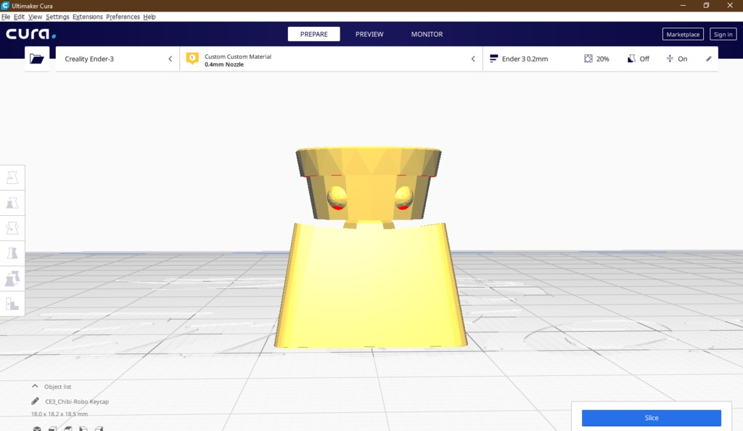The width and height of the screenshot is (743, 431).
Task: Click the pencil icon to edit print settings
Action: (x=708, y=59)
